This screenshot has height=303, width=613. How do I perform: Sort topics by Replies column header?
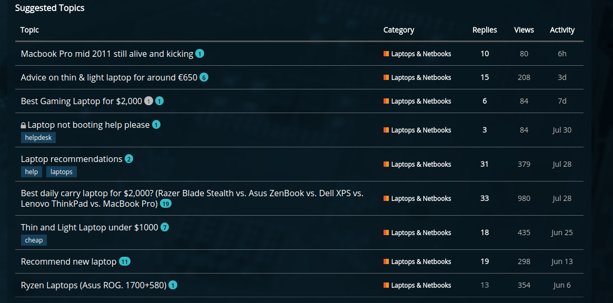(x=485, y=30)
